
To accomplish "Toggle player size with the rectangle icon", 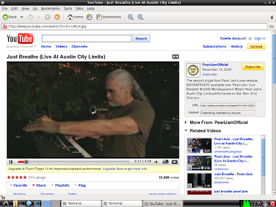I will [x=165, y=162].
